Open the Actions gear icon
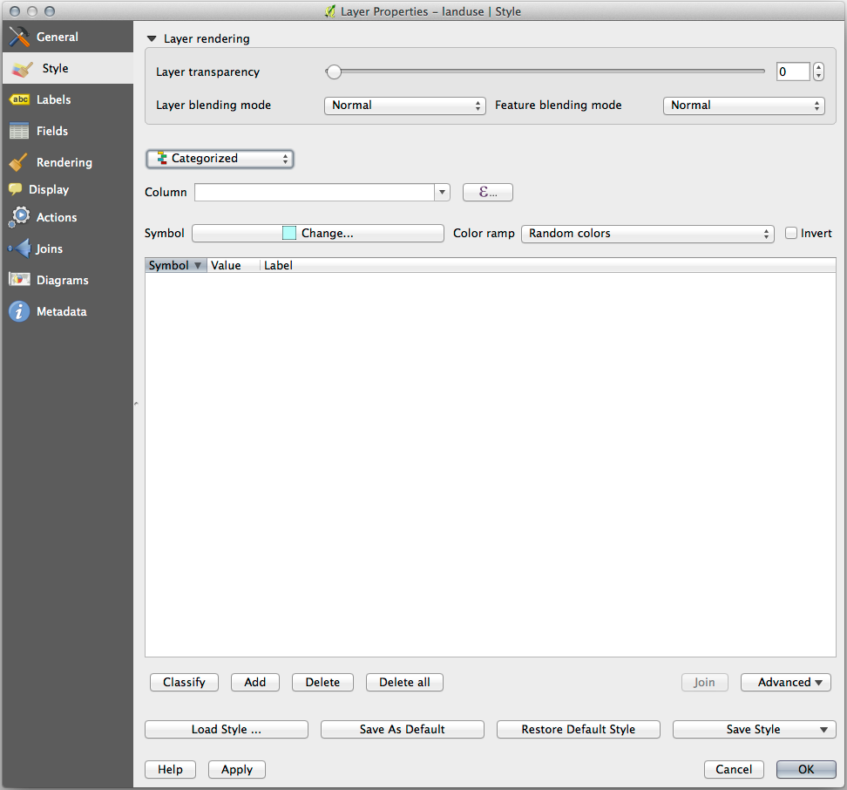The height and width of the screenshot is (790, 847). pos(19,218)
